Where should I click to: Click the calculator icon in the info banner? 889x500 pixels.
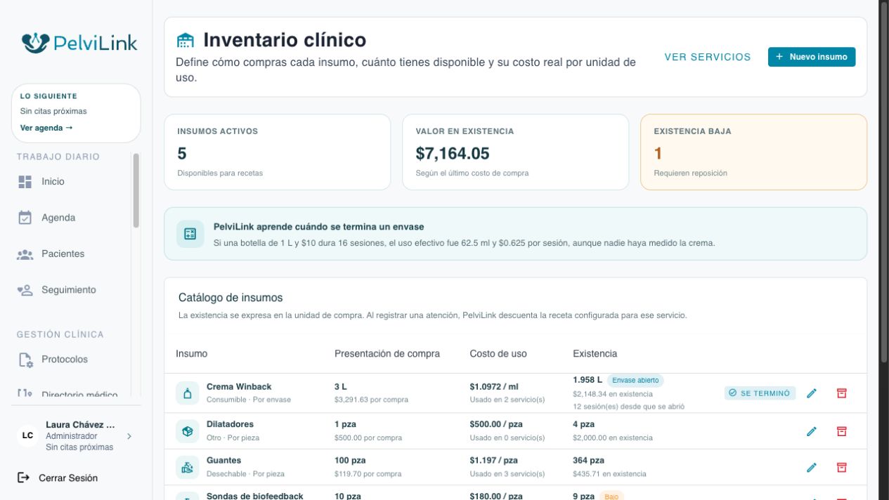(190, 234)
